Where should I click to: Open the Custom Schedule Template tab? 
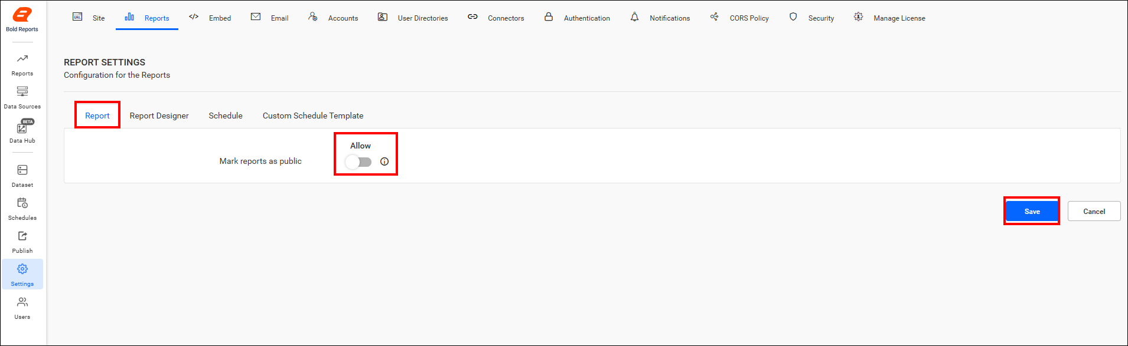coord(313,116)
